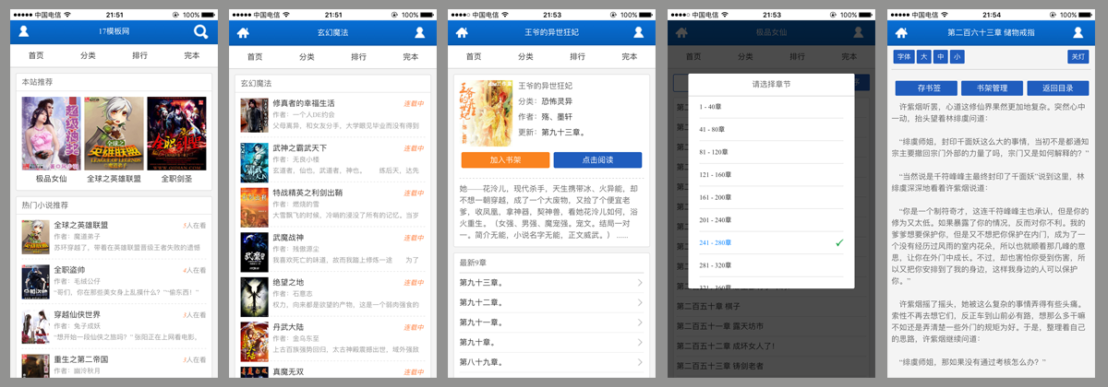Click 真魔无双 title in 玄幻魔法 list
1108x387 pixels.
pos(287,371)
